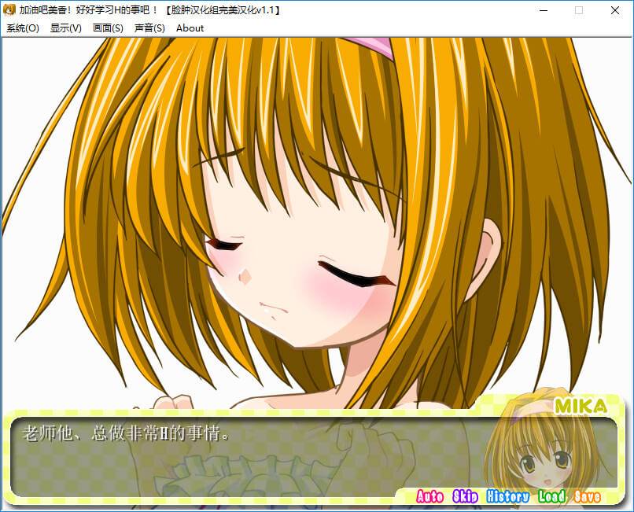The image size is (634, 512).
Task: Toggle Skip mode for dialogue
Action: coord(466,496)
